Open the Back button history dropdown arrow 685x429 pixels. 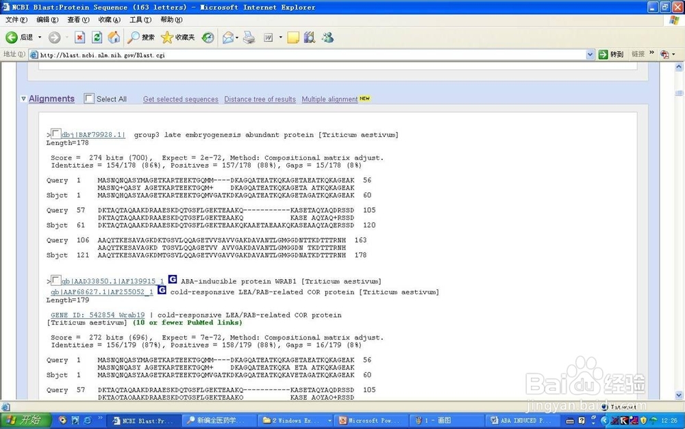click(40, 38)
